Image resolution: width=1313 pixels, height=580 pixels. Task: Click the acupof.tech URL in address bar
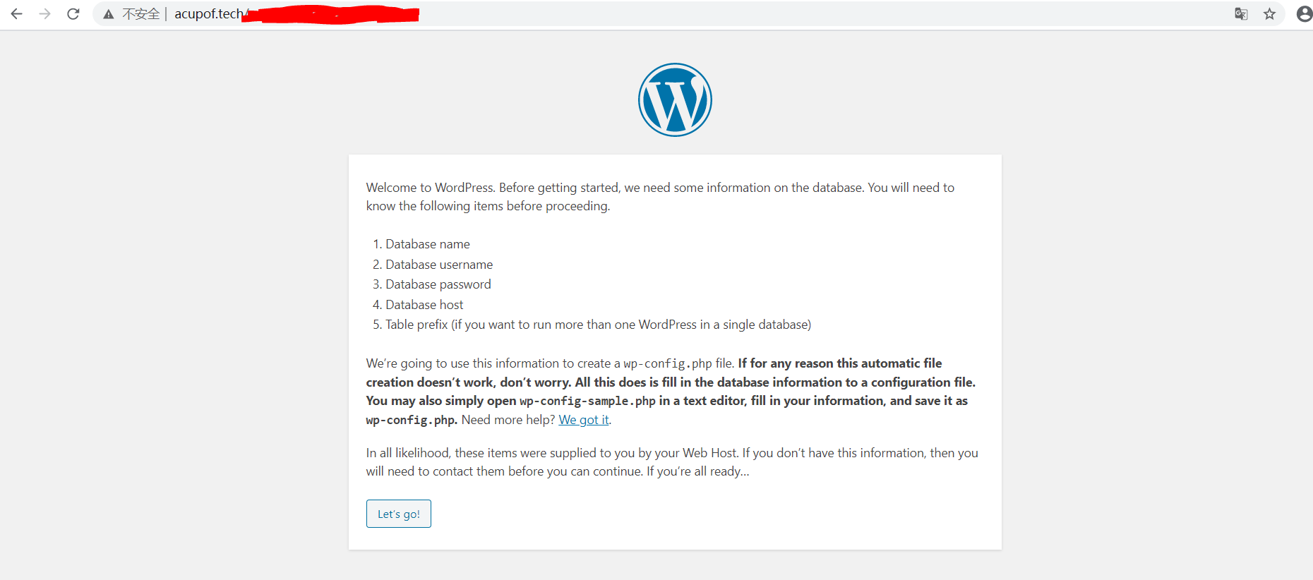click(x=208, y=14)
